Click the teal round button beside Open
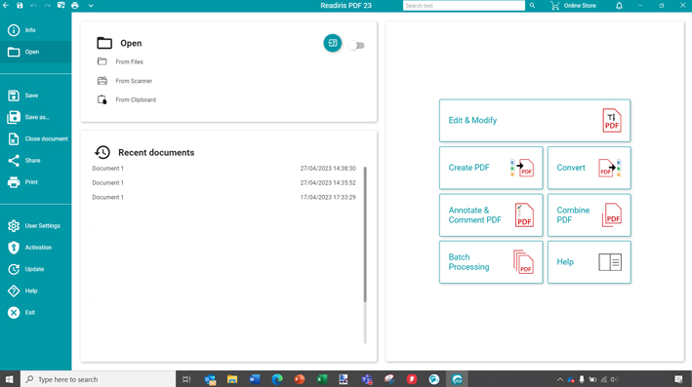Screen dimensions: 692x387 [332, 43]
